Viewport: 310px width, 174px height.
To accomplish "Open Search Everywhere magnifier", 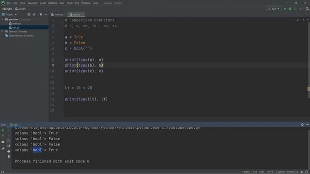I will 307,9.
